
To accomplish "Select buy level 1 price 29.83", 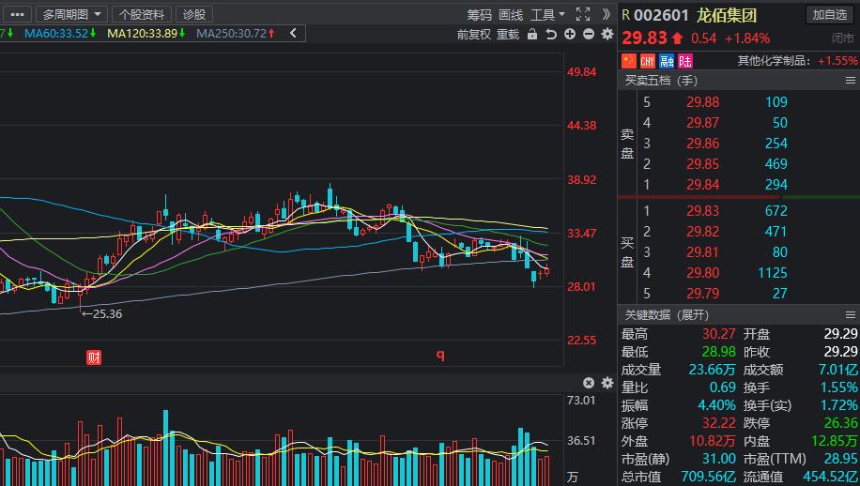I will [702, 211].
